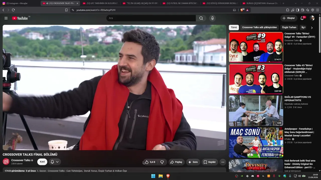The width and height of the screenshot is (321, 180).
Task: Open the Leo AI sparkle icon
Action: (x=307, y=10)
